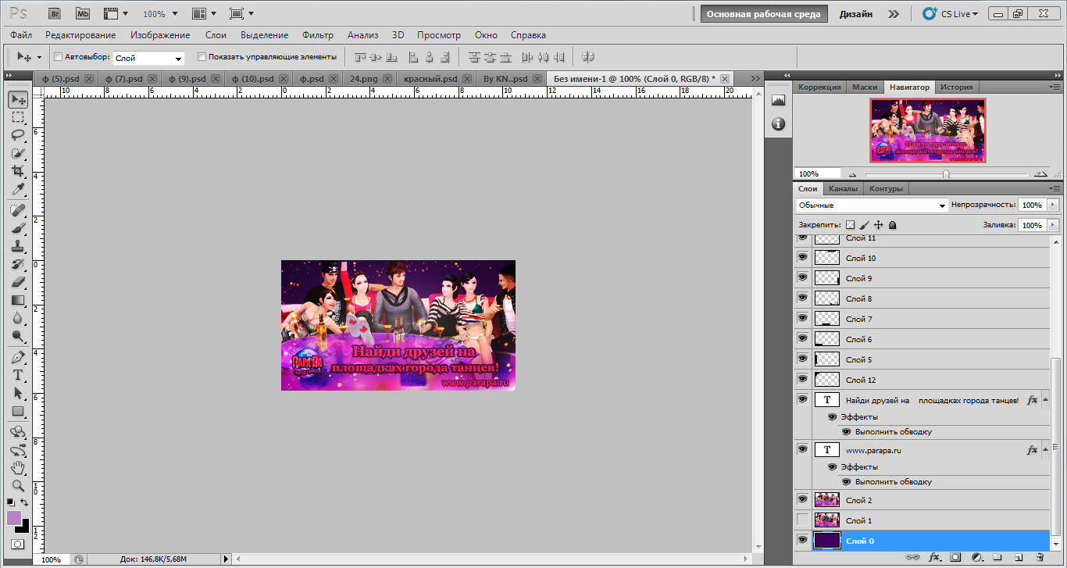
Task: Show the hidden Слой 1 layer
Action: coord(802,520)
